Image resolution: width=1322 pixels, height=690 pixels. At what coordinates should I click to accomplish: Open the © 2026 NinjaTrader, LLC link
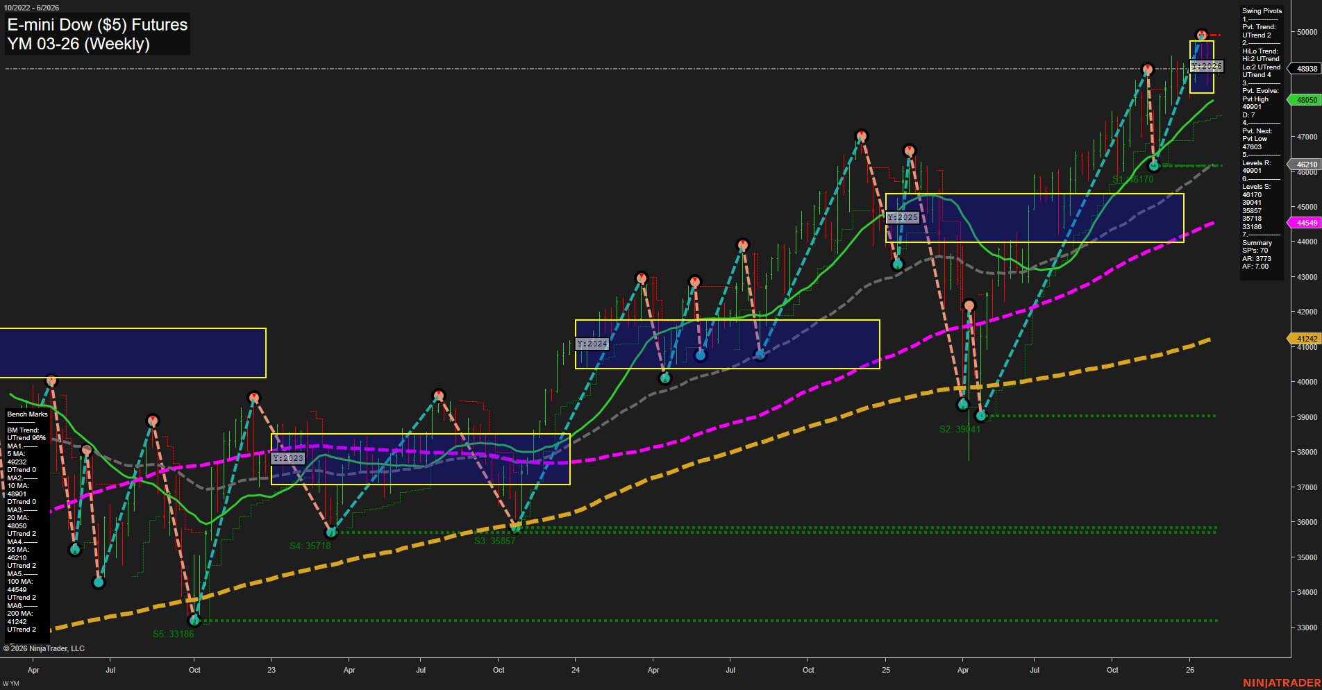pyautogui.click(x=45, y=648)
